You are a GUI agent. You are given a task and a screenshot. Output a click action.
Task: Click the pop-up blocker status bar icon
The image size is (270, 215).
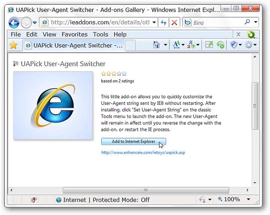pyautogui.click(x=34, y=200)
